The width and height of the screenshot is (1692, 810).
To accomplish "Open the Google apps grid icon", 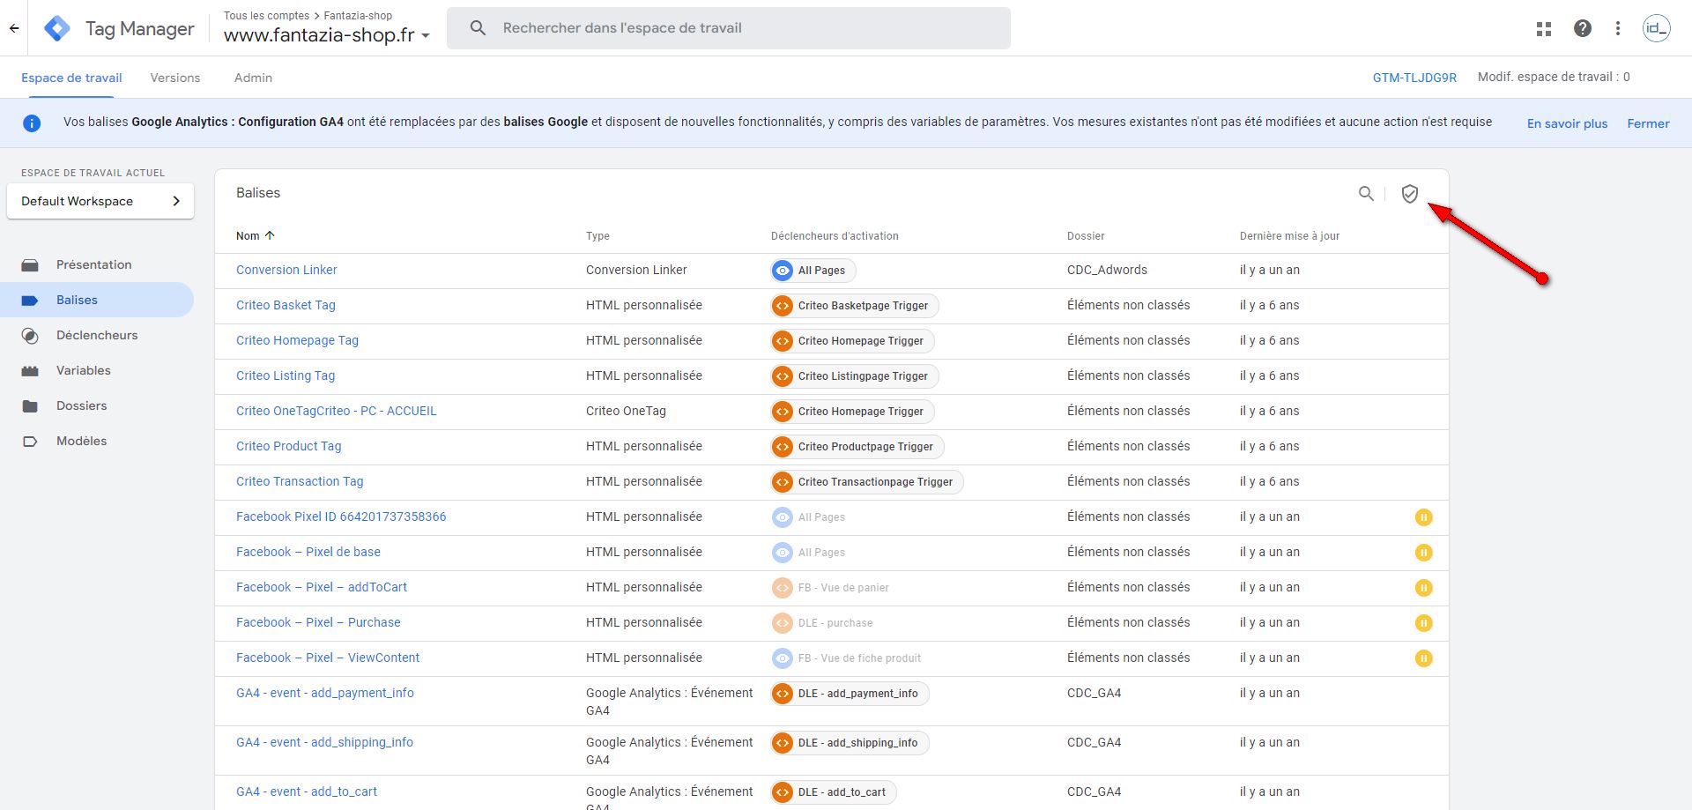I will [x=1544, y=28].
